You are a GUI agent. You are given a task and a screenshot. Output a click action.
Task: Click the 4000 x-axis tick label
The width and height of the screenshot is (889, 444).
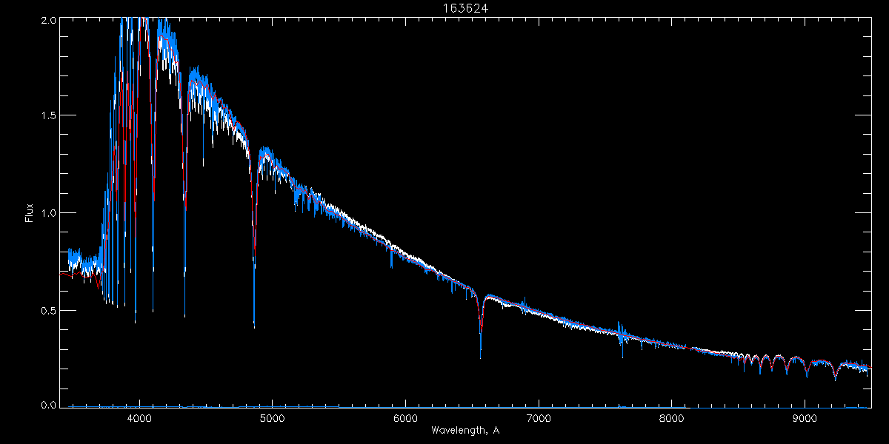(139, 418)
